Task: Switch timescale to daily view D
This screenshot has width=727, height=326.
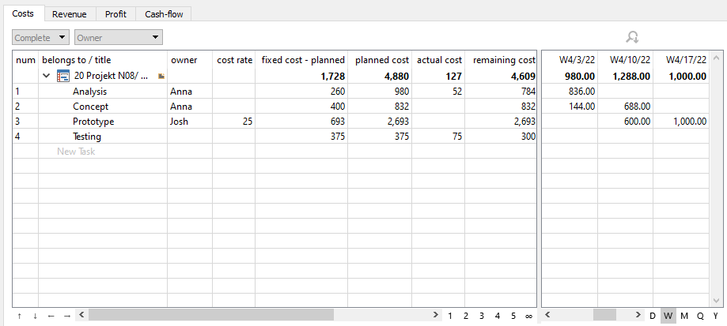Action: (x=653, y=316)
